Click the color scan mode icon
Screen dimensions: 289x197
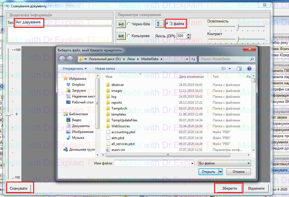tap(121, 36)
